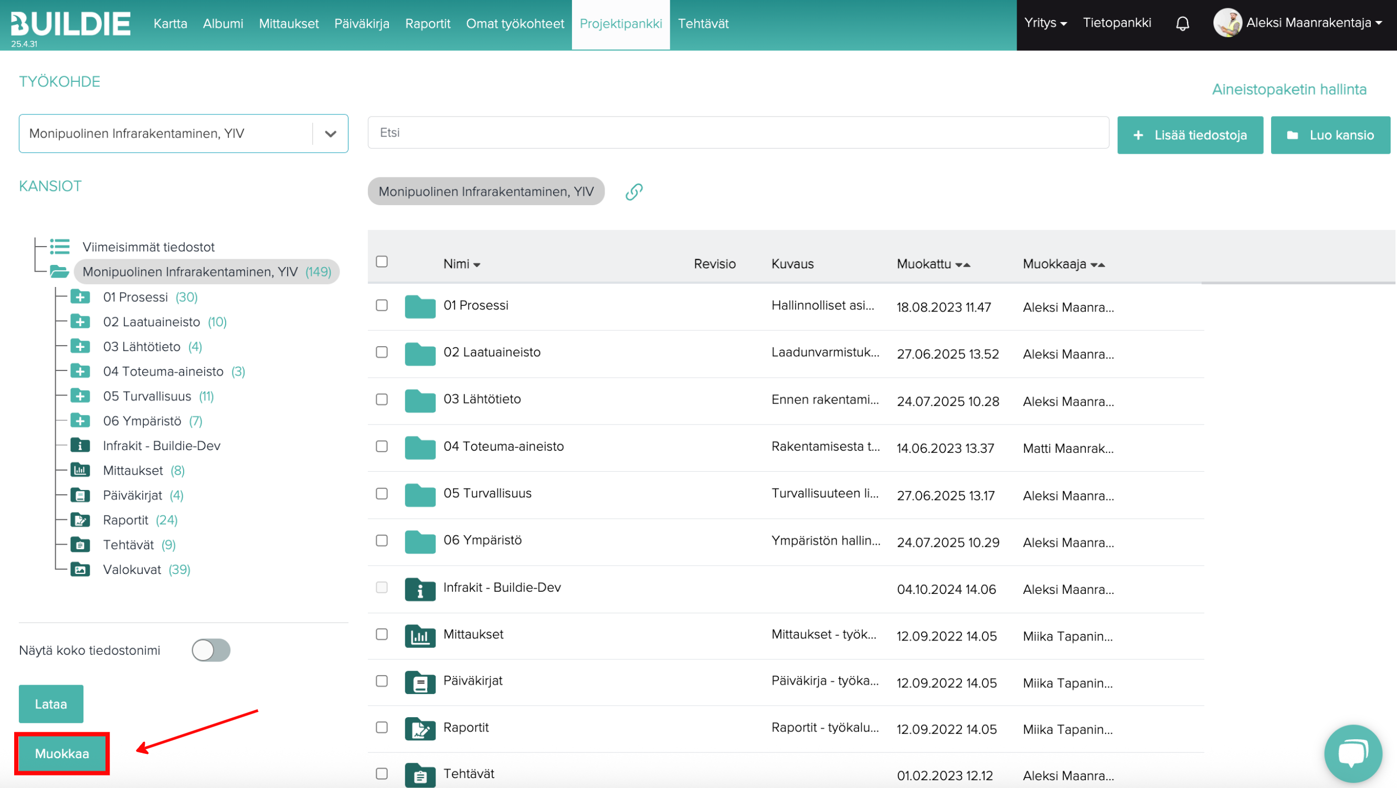Click the Muokkaa button
Image resolution: width=1397 pixels, height=788 pixels.
click(x=62, y=753)
